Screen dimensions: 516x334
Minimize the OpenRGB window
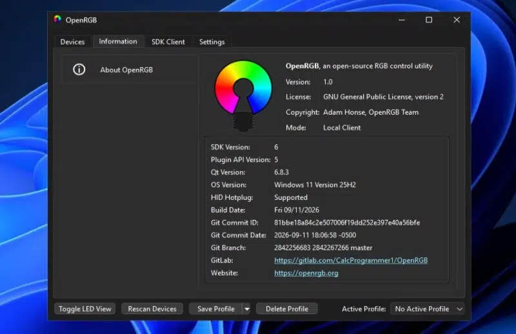pyautogui.click(x=401, y=20)
